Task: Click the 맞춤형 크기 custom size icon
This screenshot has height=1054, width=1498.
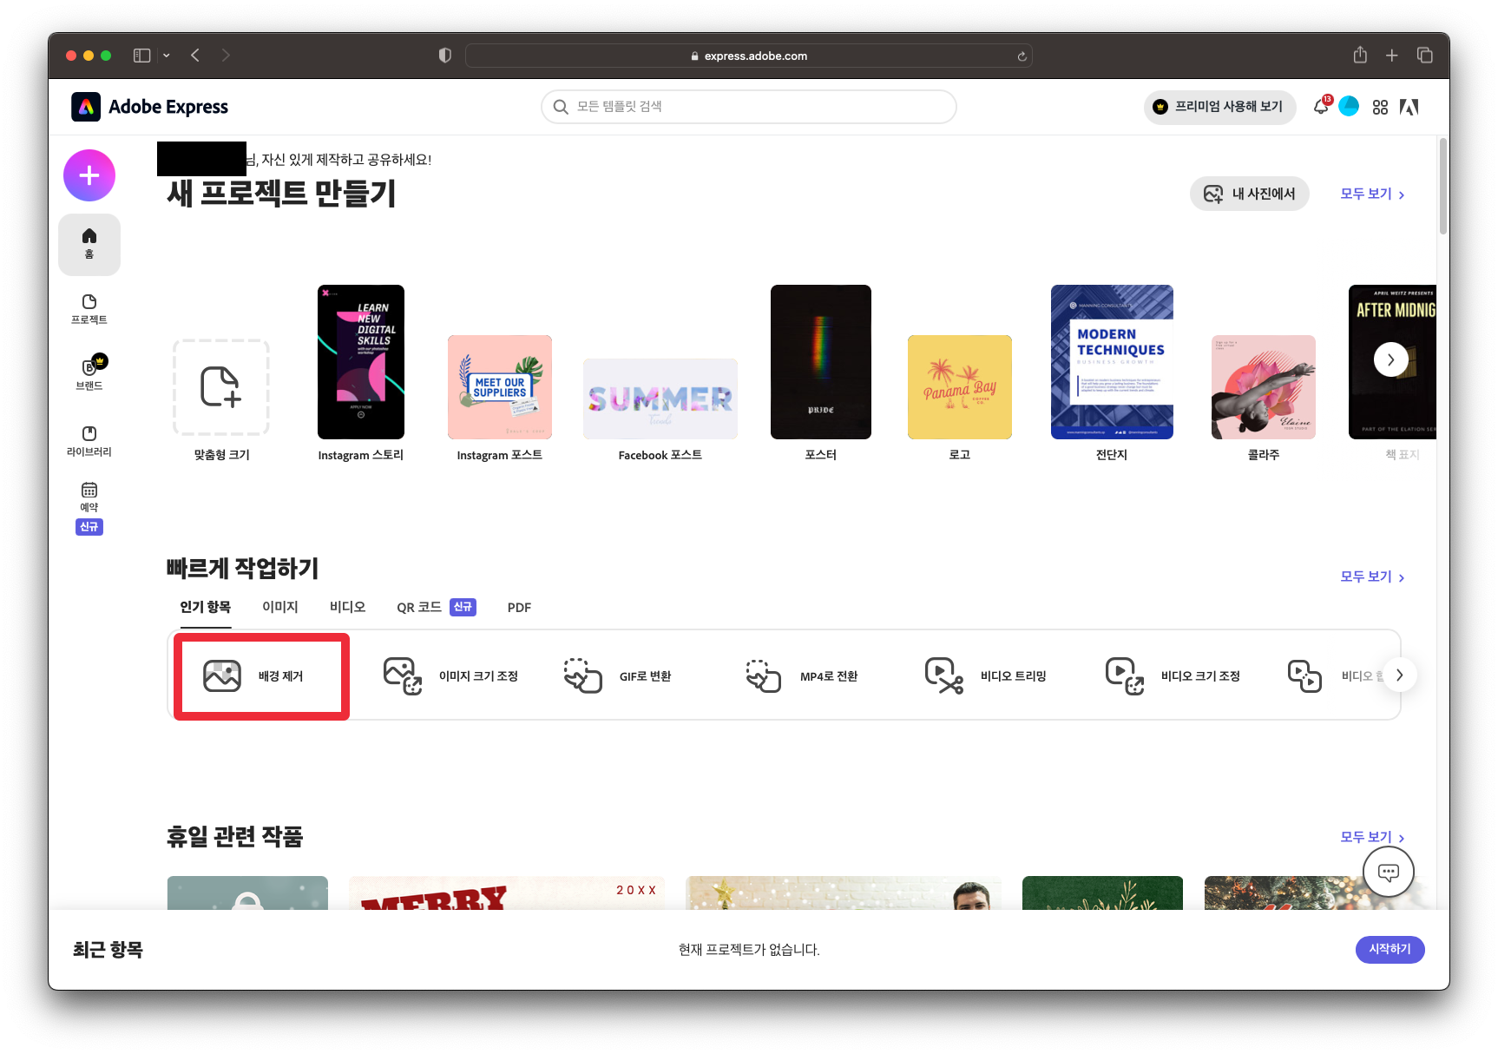Action: click(x=221, y=387)
